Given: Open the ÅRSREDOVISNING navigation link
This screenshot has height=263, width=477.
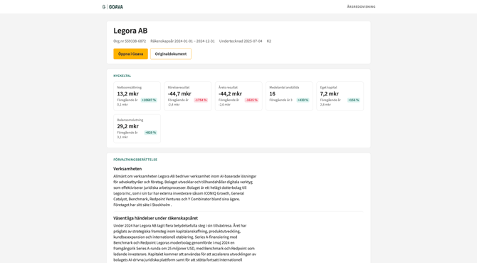Looking at the screenshot, I should 361,6.
